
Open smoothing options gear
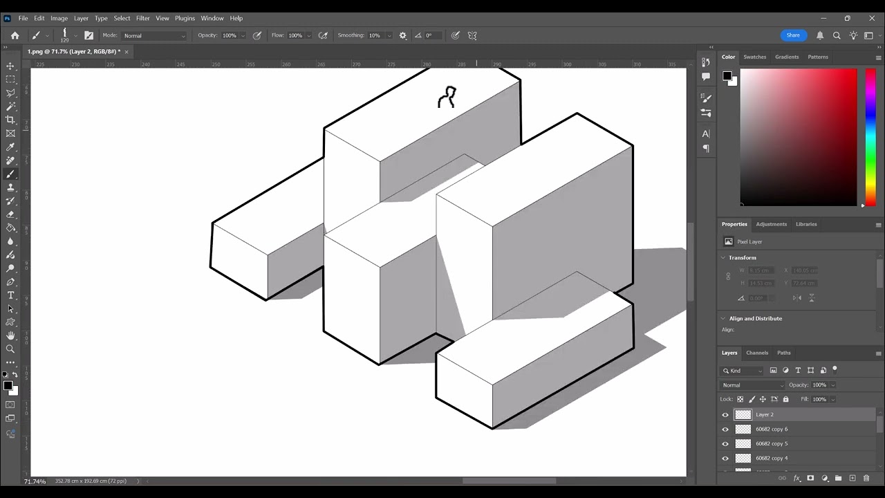pos(403,35)
